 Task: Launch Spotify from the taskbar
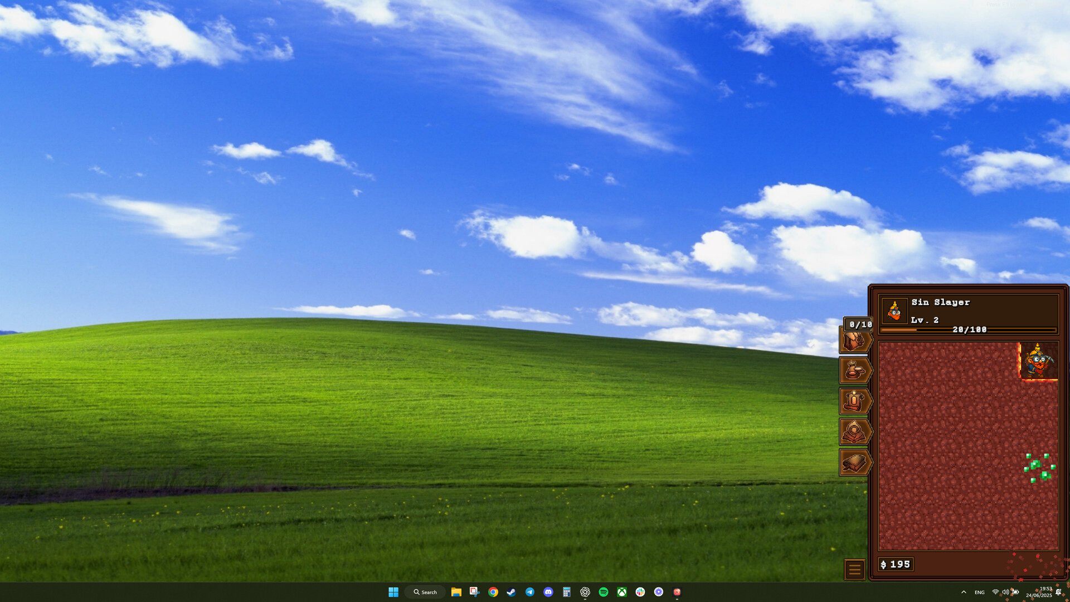(604, 592)
